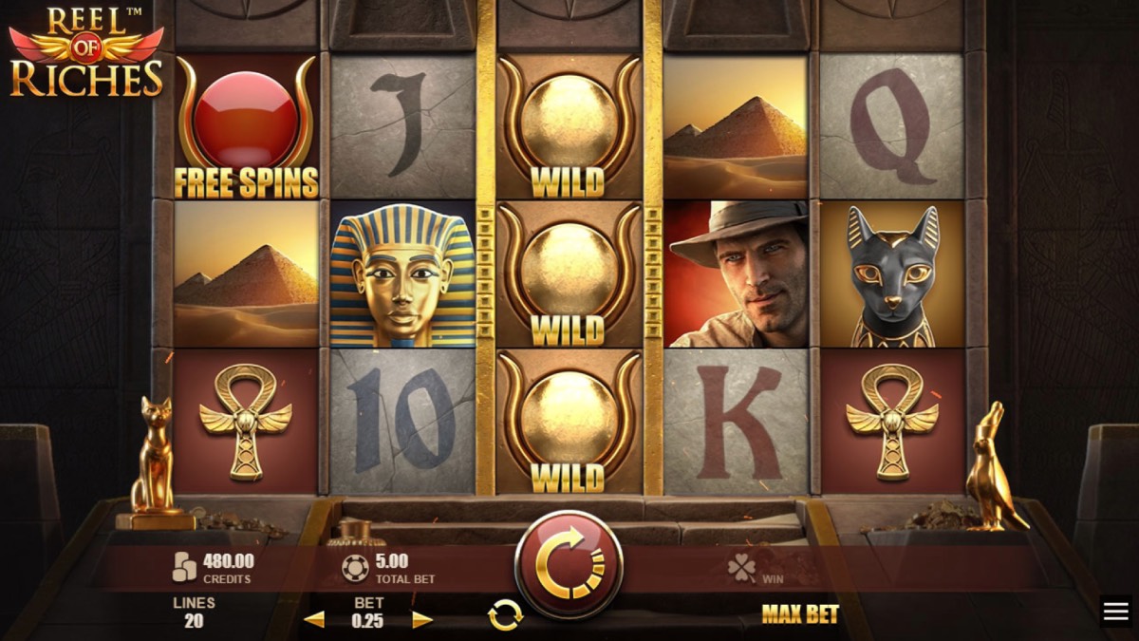Select the right-reel winged ankh symbol
This screenshot has width=1139, height=641.
892,422
